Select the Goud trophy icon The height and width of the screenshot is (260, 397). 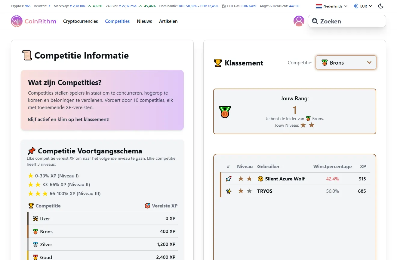click(35, 257)
